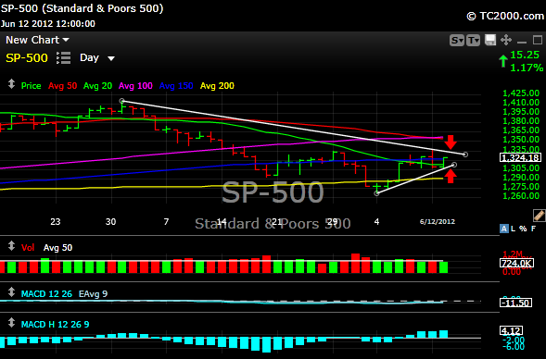Click the price pane up-down resize arrows
546x359 pixels.
coord(11,84)
